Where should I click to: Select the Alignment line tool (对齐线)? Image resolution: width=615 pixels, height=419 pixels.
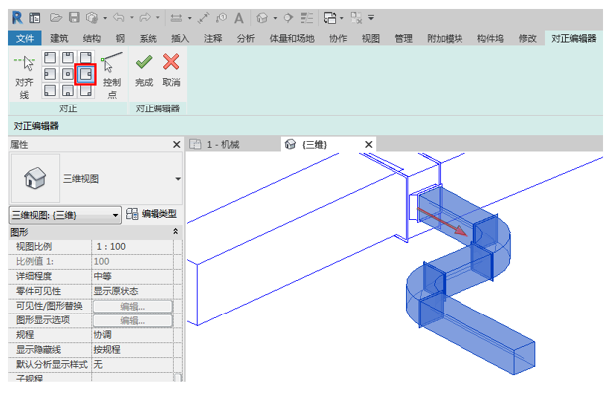click(24, 77)
